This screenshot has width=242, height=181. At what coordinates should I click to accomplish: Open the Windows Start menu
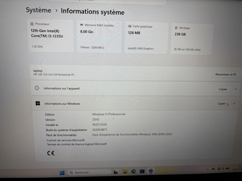click(62, 173)
